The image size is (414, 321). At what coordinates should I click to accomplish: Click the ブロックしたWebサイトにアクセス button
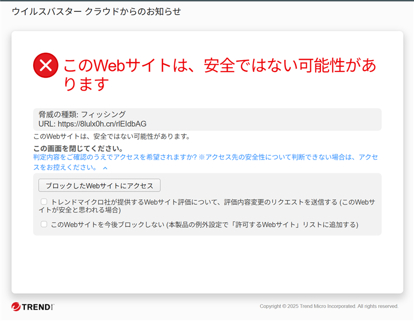pos(99,185)
